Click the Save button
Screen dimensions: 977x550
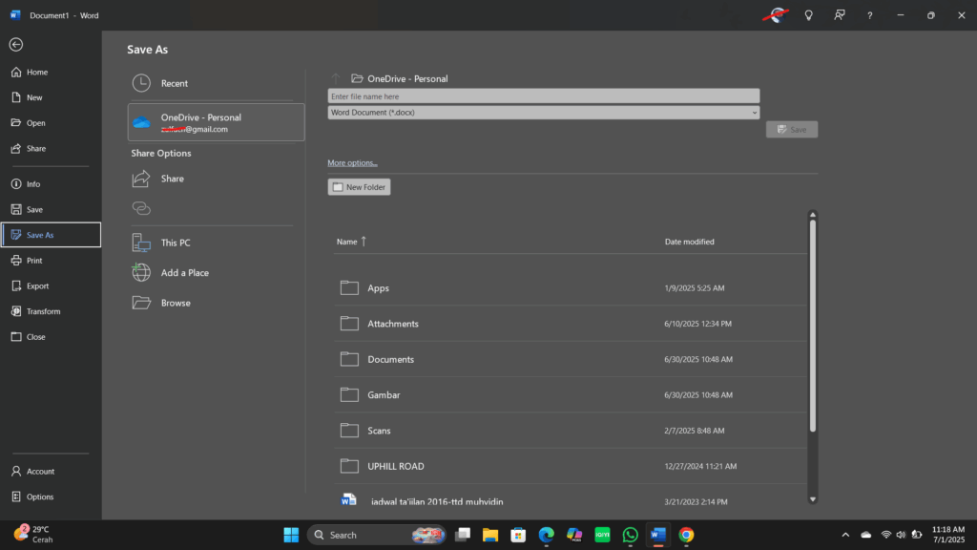791,129
